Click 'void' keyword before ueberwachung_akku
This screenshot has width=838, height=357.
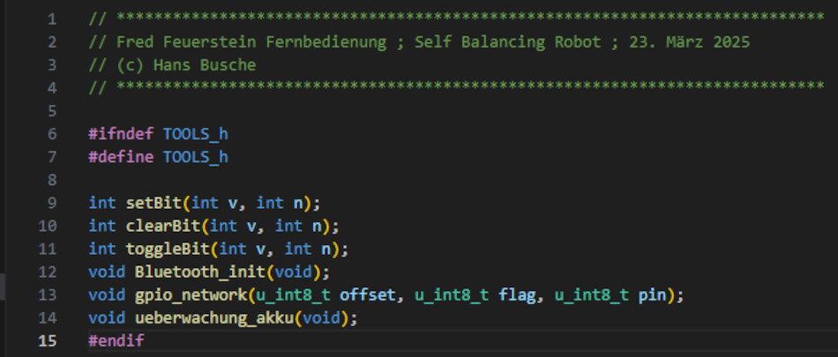click(108, 318)
